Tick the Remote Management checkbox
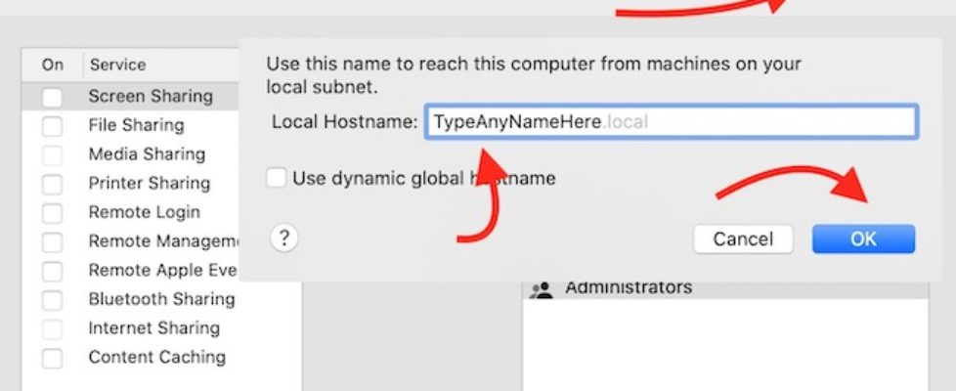The height and width of the screenshot is (391, 956). coord(52,242)
